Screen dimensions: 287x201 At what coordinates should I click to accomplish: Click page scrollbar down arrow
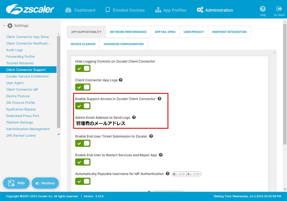(x=284, y=189)
